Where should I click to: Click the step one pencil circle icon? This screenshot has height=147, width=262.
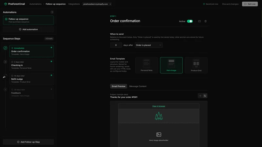coord(5,48)
